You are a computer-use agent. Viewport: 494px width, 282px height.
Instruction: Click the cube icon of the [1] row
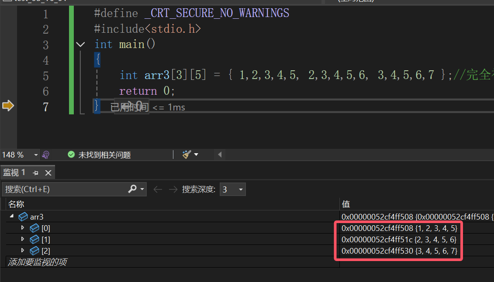point(35,239)
